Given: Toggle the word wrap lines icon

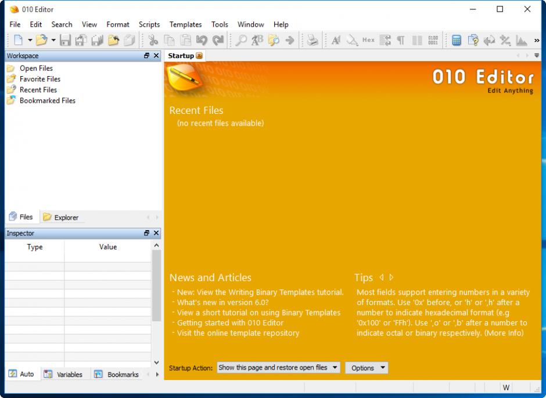Looking at the screenshot, I should (385, 40).
